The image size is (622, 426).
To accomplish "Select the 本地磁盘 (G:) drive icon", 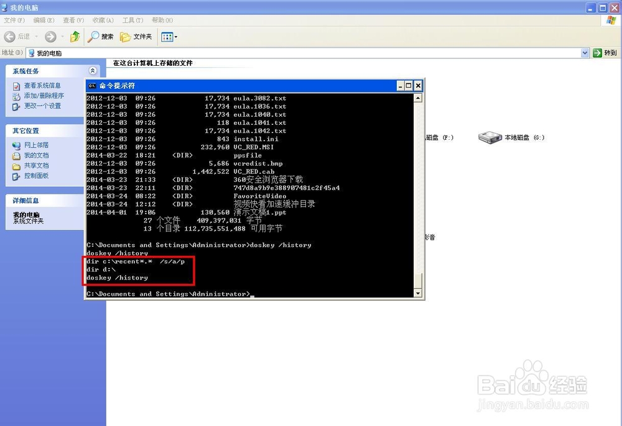I will pyautogui.click(x=490, y=137).
